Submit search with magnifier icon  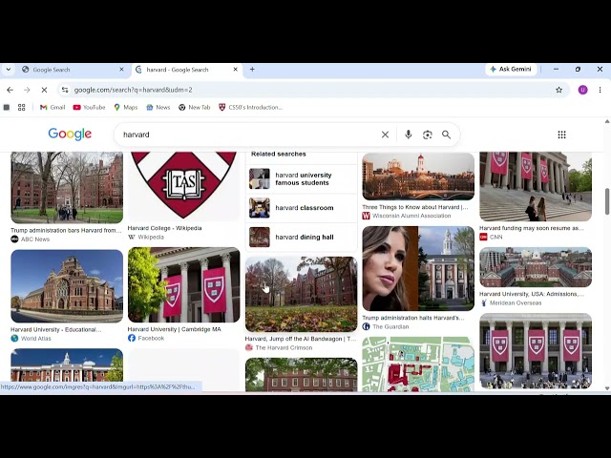tap(446, 135)
